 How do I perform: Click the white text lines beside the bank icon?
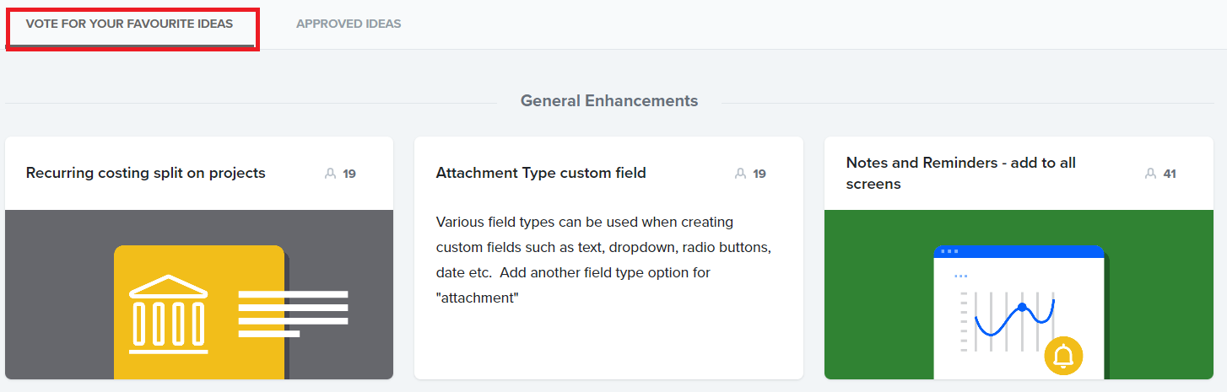[x=292, y=314]
